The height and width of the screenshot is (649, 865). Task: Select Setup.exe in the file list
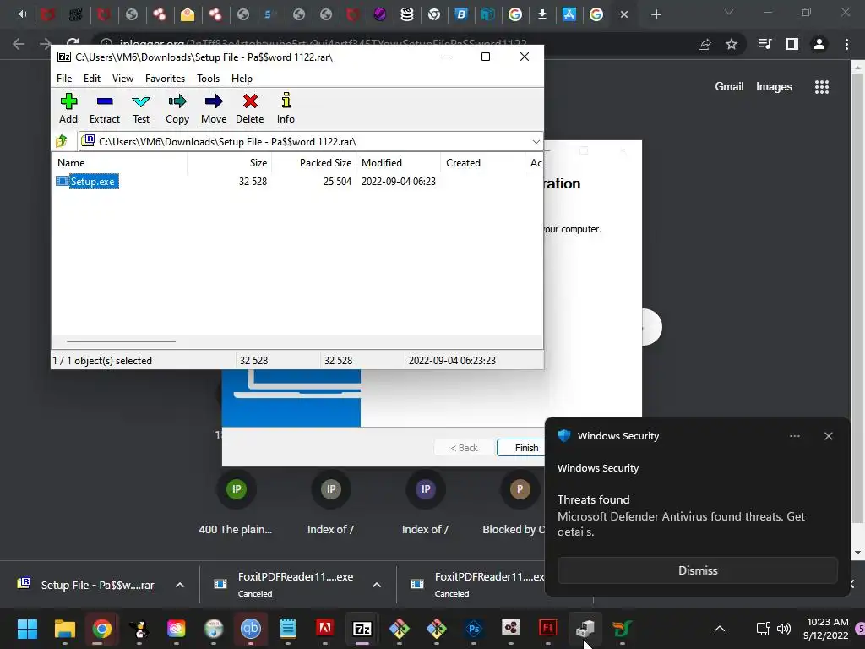(87, 182)
